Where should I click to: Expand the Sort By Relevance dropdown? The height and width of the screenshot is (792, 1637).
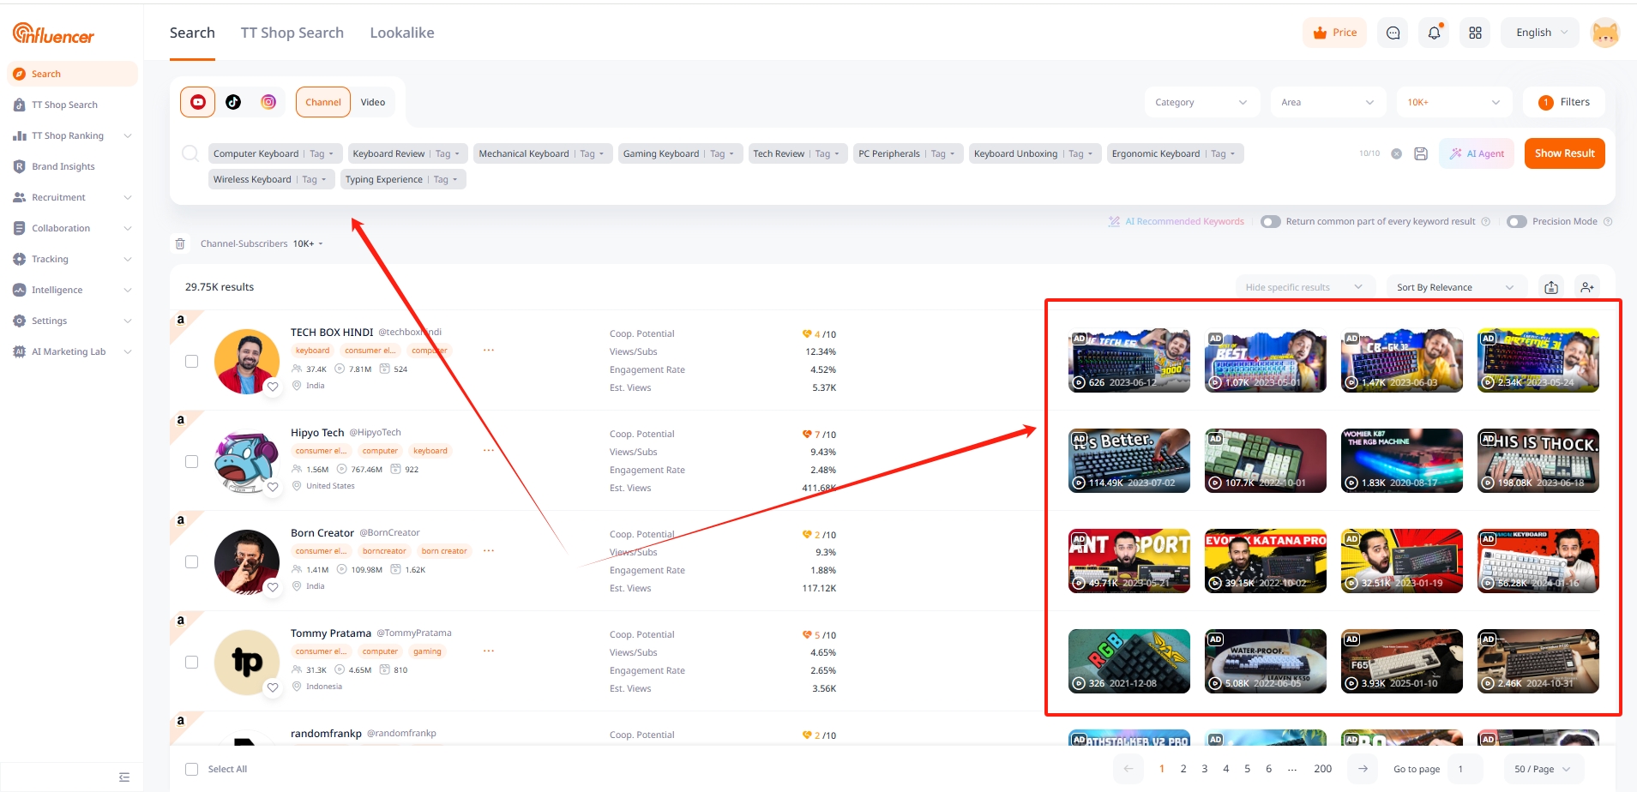[1454, 287]
